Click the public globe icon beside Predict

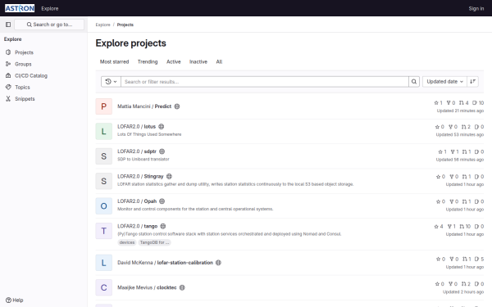(177, 106)
